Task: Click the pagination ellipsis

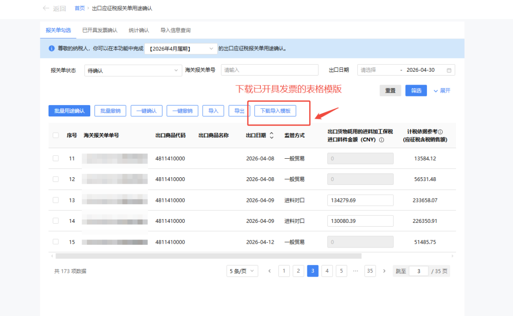Action: tap(356, 271)
